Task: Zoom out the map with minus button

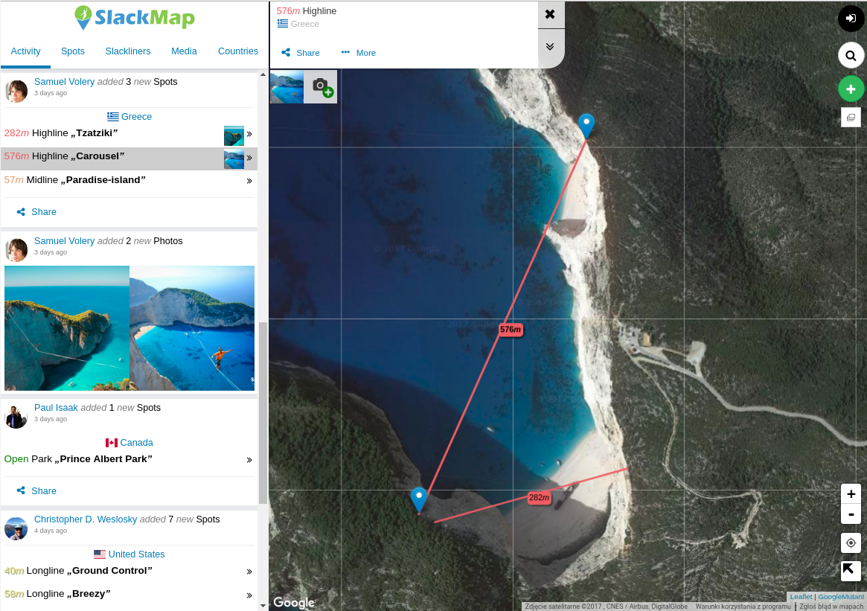Action: [851, 514]
